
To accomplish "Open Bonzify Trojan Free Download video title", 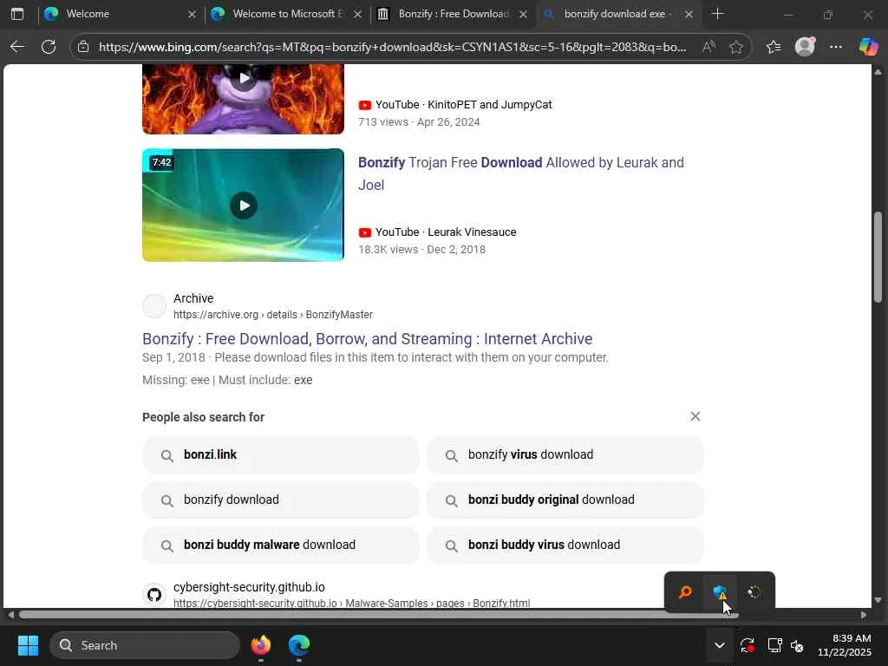I will coord(520,173).
